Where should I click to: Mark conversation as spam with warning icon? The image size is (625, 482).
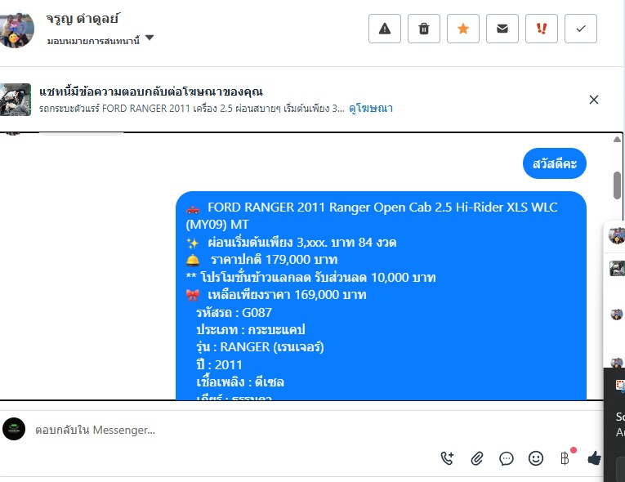tap(384, 29)
